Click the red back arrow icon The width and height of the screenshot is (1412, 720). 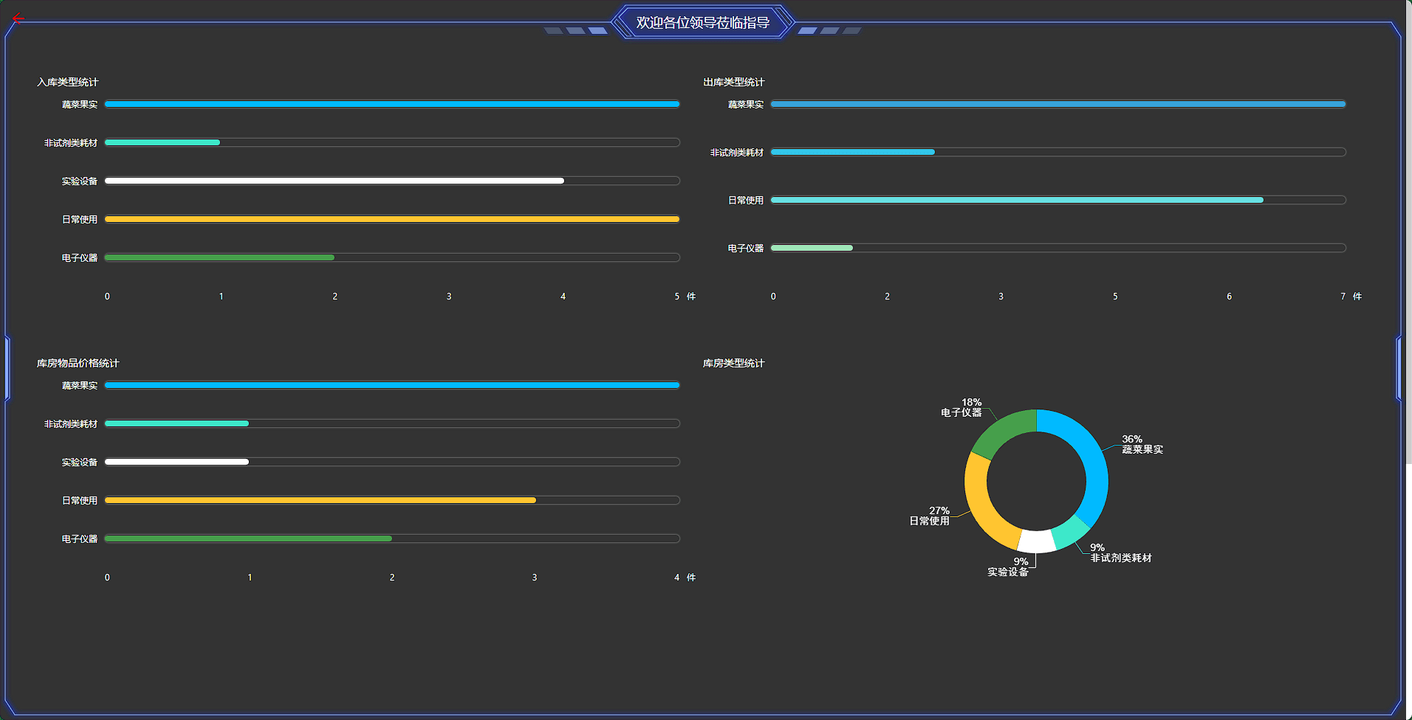(18, 18)
